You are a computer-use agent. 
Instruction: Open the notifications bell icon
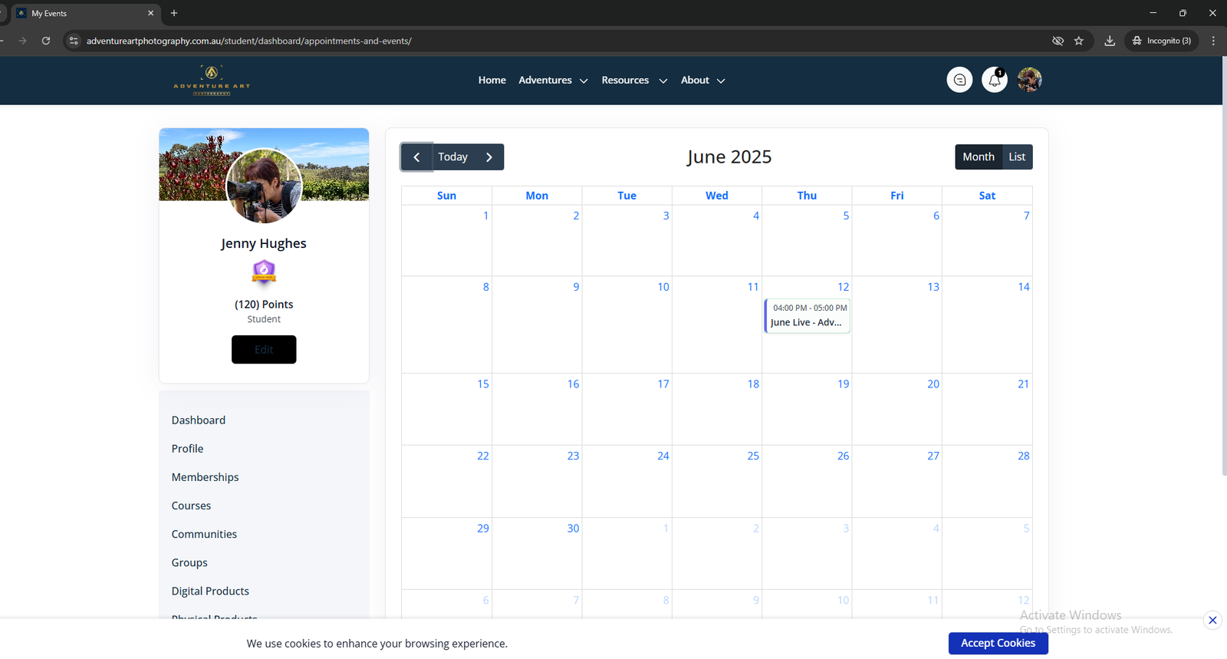click(994, 80)
